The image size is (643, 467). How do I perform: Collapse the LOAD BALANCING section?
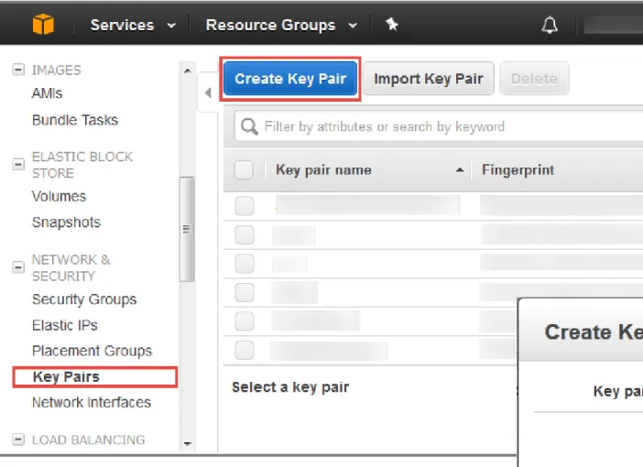coord(18,440)
